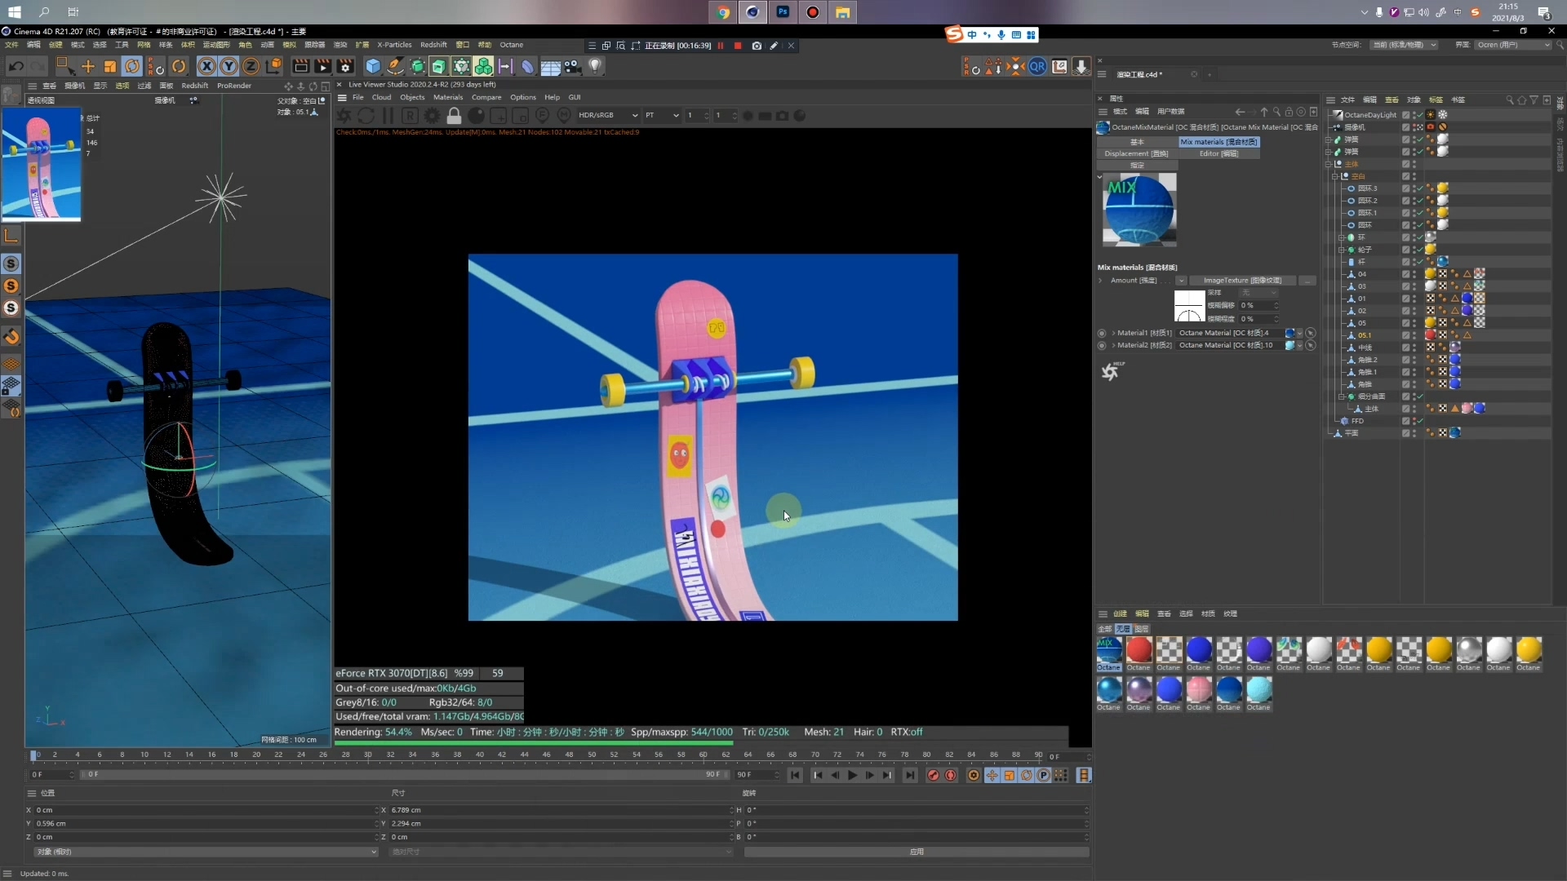Viewport: 1567px width, 881px height.
Task: Click the Scale tool icon
Action: pyautogui.click(x=110, y=67)
